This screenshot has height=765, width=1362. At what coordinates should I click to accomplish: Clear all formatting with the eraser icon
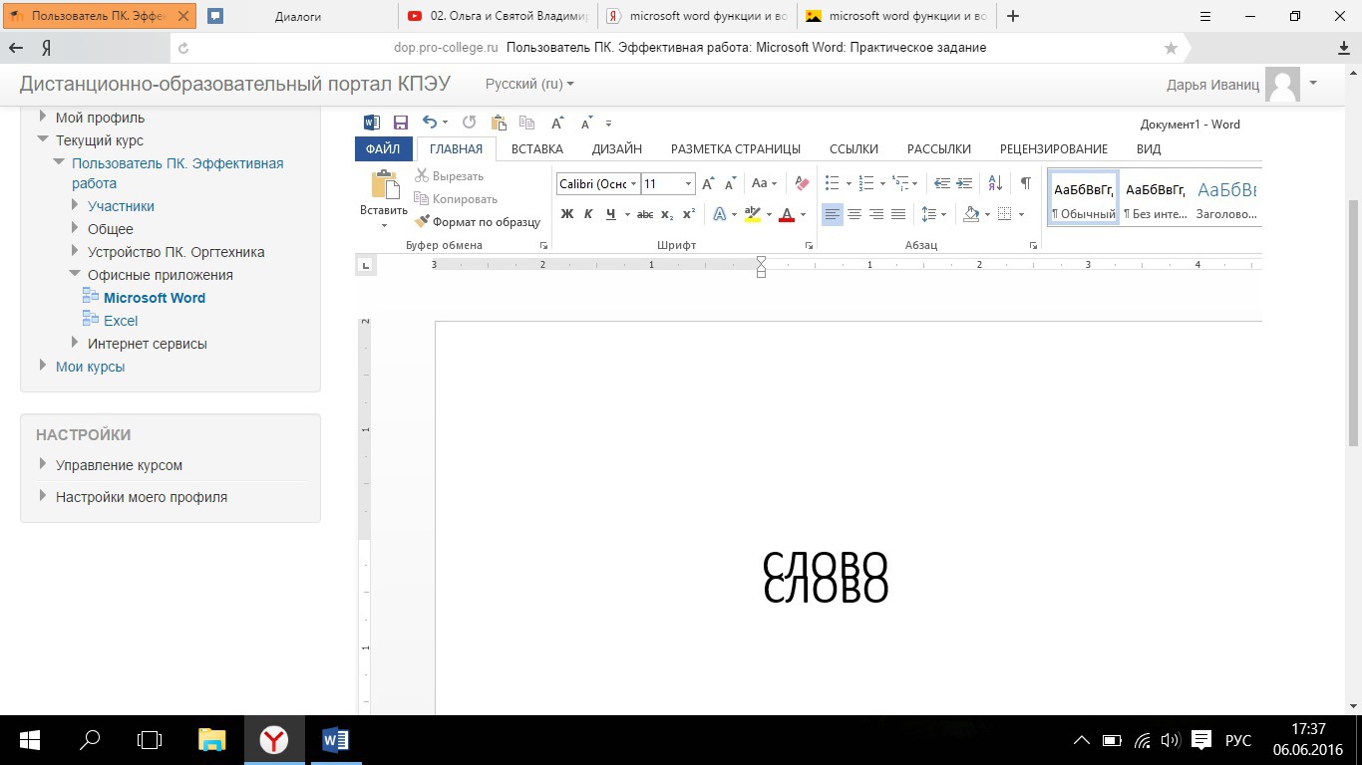click(802, 183)
